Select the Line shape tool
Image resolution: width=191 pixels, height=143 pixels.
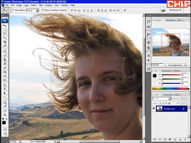(5, 98)
